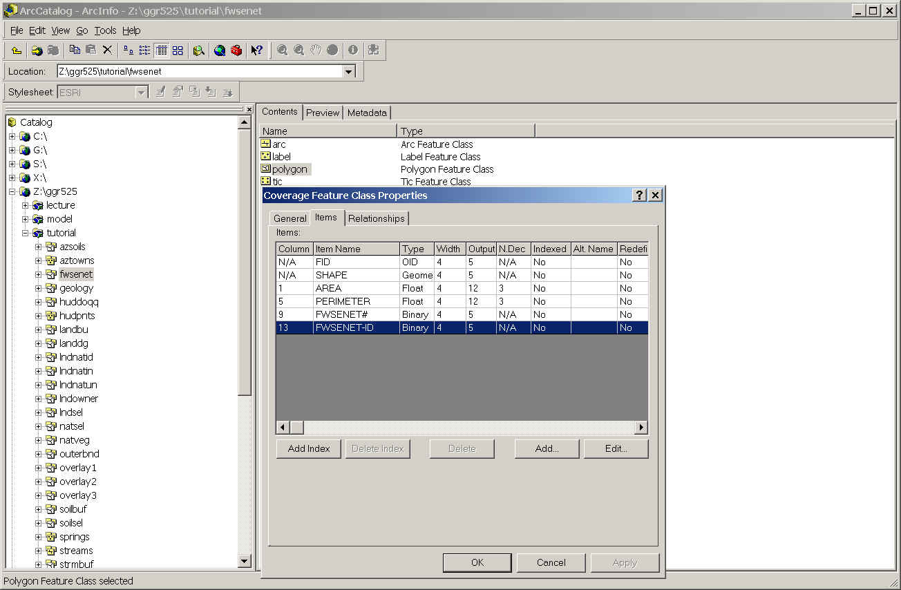Expand the lecture folder node

point(26,205)
